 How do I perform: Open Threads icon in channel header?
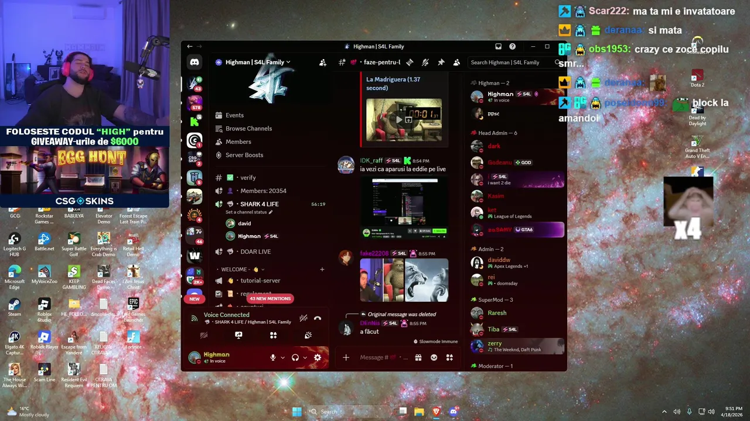tap(410, 63)
